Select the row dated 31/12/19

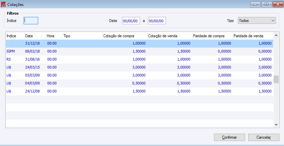pos(139,43)
